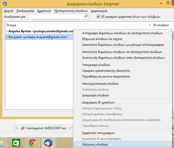Expand the attachment list in the message window
This screenshot has height=148, width=174.
click(17, 128)
